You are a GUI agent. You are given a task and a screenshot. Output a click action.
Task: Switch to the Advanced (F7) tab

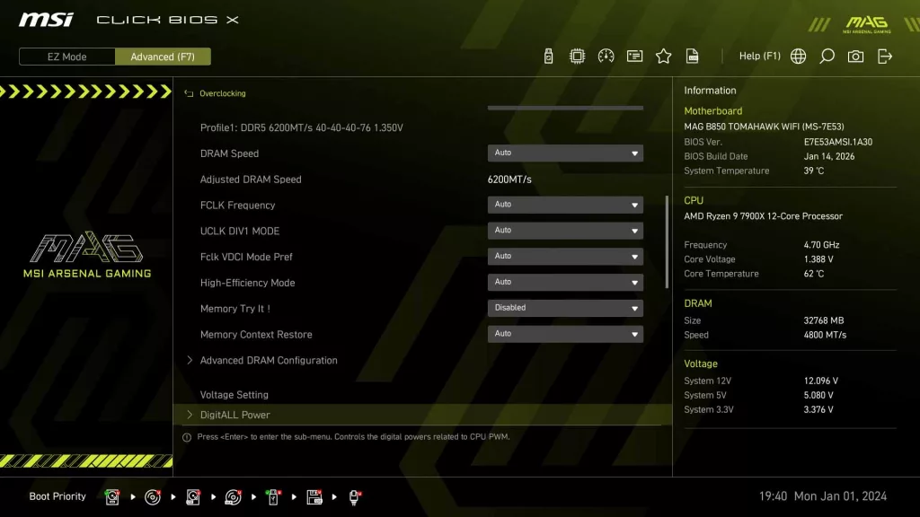pyautogui.click(x=163, y=56)
